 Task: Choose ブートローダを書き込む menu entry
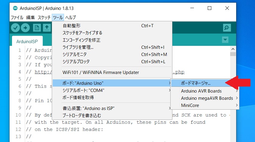pos(112,115)
